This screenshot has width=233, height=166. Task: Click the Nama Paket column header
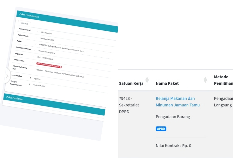[167, 83]
